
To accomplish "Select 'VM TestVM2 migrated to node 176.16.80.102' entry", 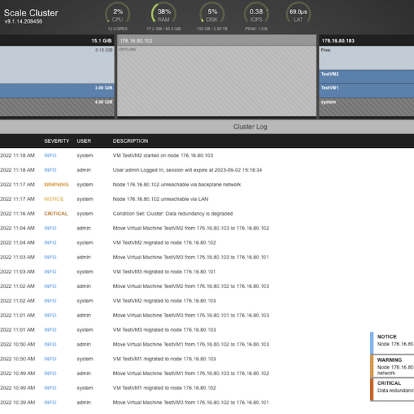I will coord(164,243).
